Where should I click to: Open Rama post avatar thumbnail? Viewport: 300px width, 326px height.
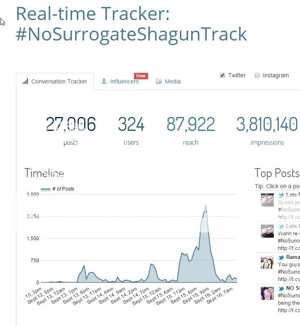click(x=267, y=262)
